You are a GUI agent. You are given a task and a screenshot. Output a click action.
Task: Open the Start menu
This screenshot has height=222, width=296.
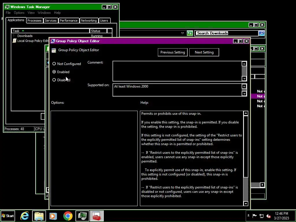(8, 216)
